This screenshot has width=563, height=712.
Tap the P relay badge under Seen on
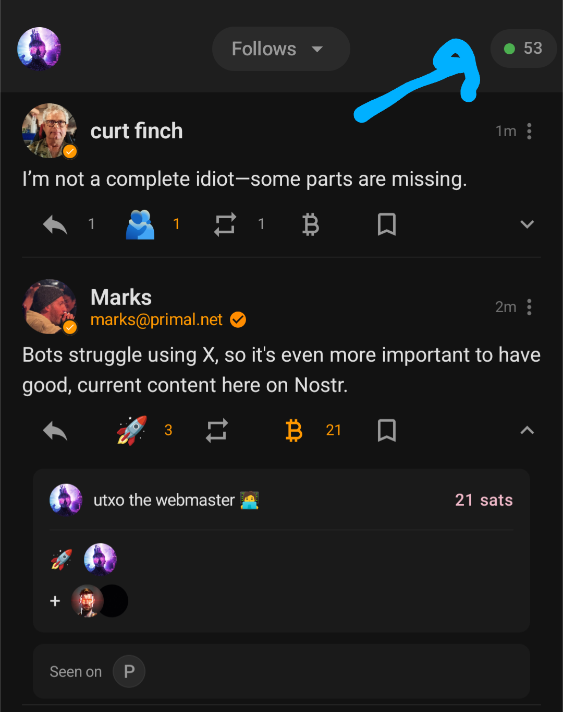[129, 671]
